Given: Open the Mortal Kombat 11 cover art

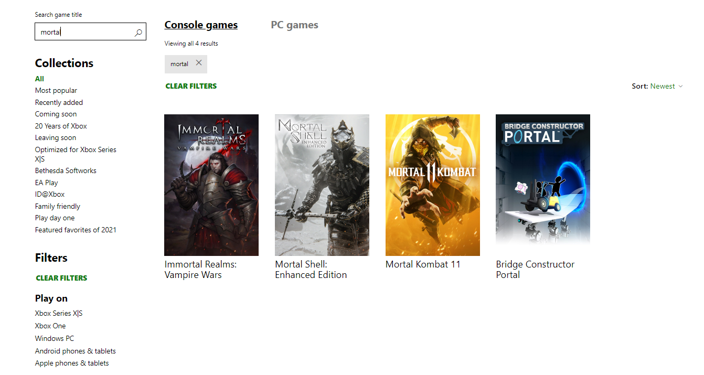Looking at the screenshot, I should [433, 185].
